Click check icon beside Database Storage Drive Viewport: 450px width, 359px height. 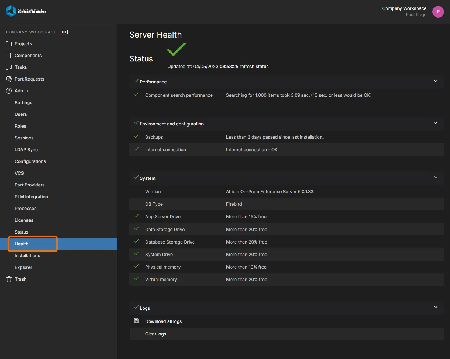coord(136,241)
